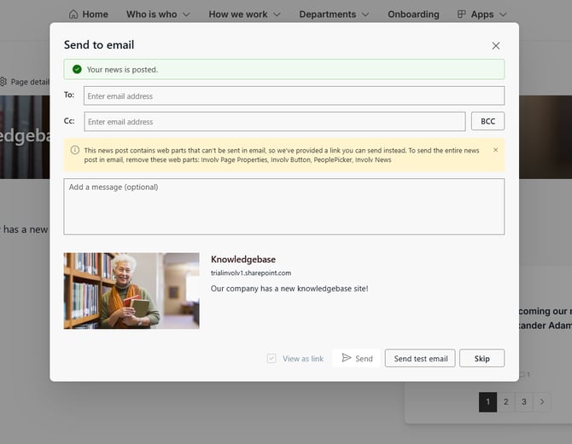572x444 pixels.
Task: Click the To email address field
Action: [x=294, y=96]
